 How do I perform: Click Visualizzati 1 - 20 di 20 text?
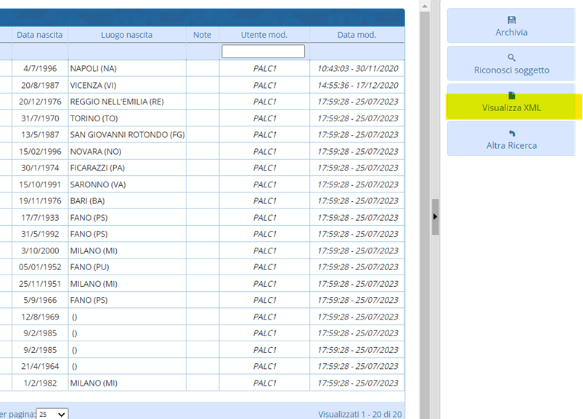point(360,414)
